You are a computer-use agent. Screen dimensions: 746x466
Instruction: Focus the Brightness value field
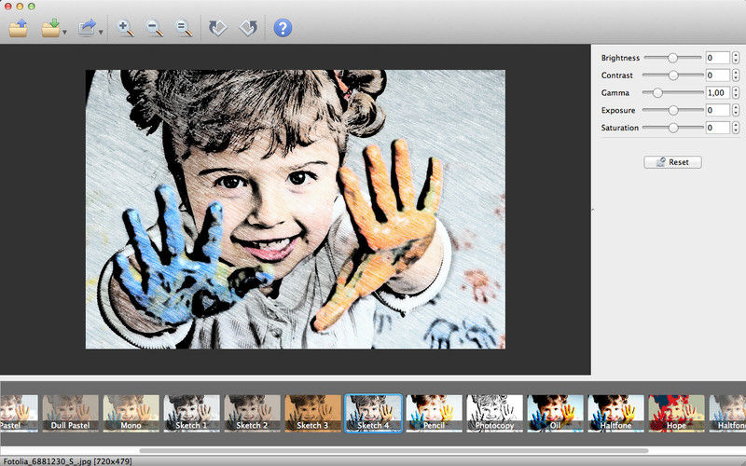click(x=717, y=58)
